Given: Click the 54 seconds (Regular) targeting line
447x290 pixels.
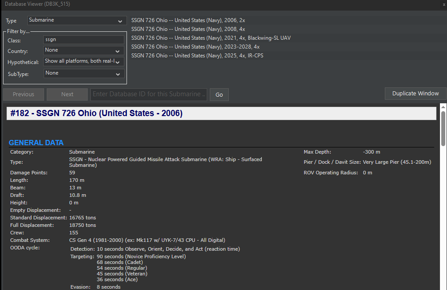Looking at the screenshot, I should tap(122, 268).
